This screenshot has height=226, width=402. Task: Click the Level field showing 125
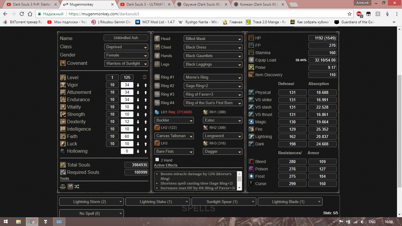(x=127, y=78)
